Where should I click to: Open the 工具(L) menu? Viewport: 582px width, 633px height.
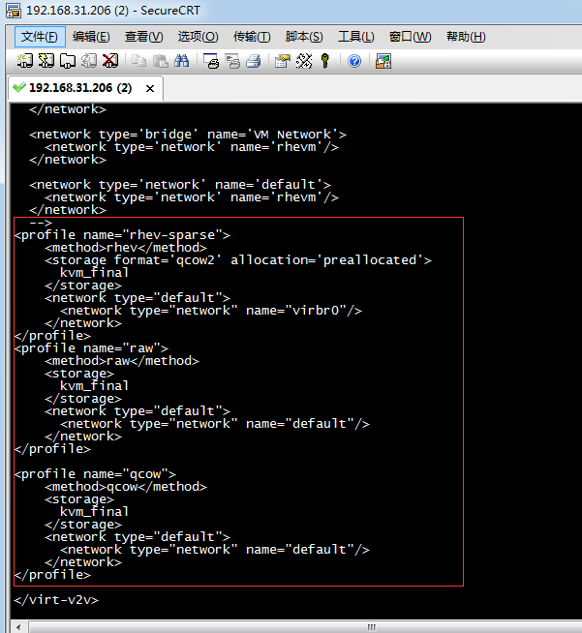coord(355,37)
